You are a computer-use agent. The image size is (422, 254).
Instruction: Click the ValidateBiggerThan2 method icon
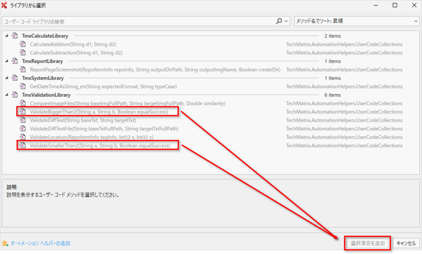pyautogui.click(x=23, y=112)
